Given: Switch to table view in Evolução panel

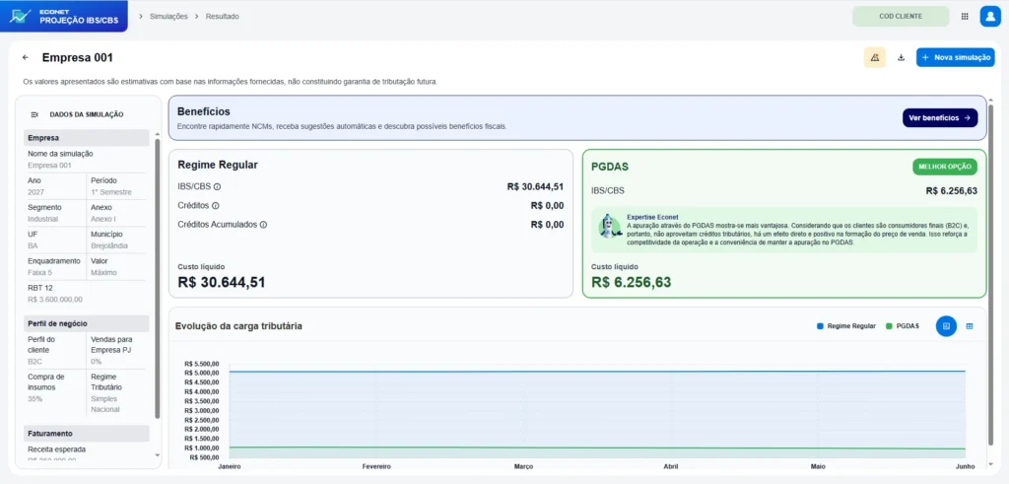Looking at the screenshot, I should point(970,326).
